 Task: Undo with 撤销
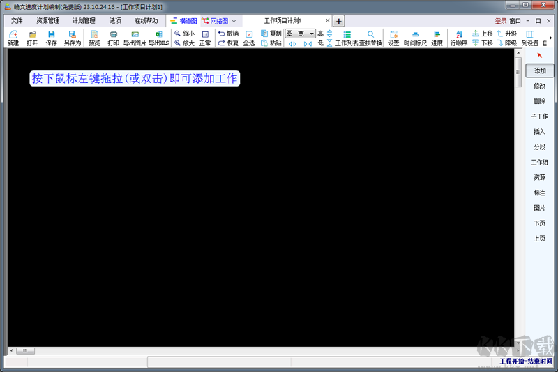pos(228,34)
